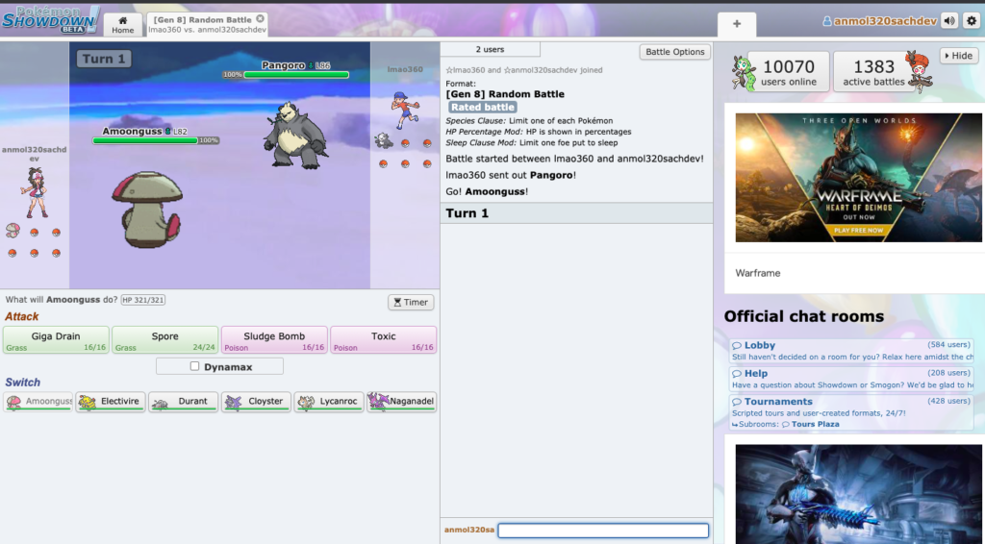
Task: Switch to Naganadel
Action: 401,402
